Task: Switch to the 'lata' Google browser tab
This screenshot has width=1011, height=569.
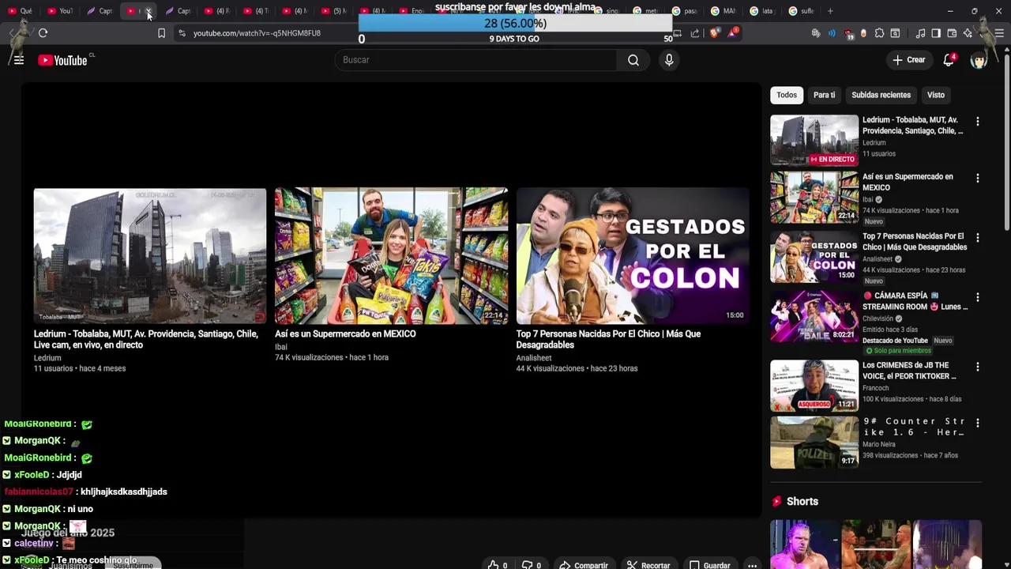Action: pos(761,11)
